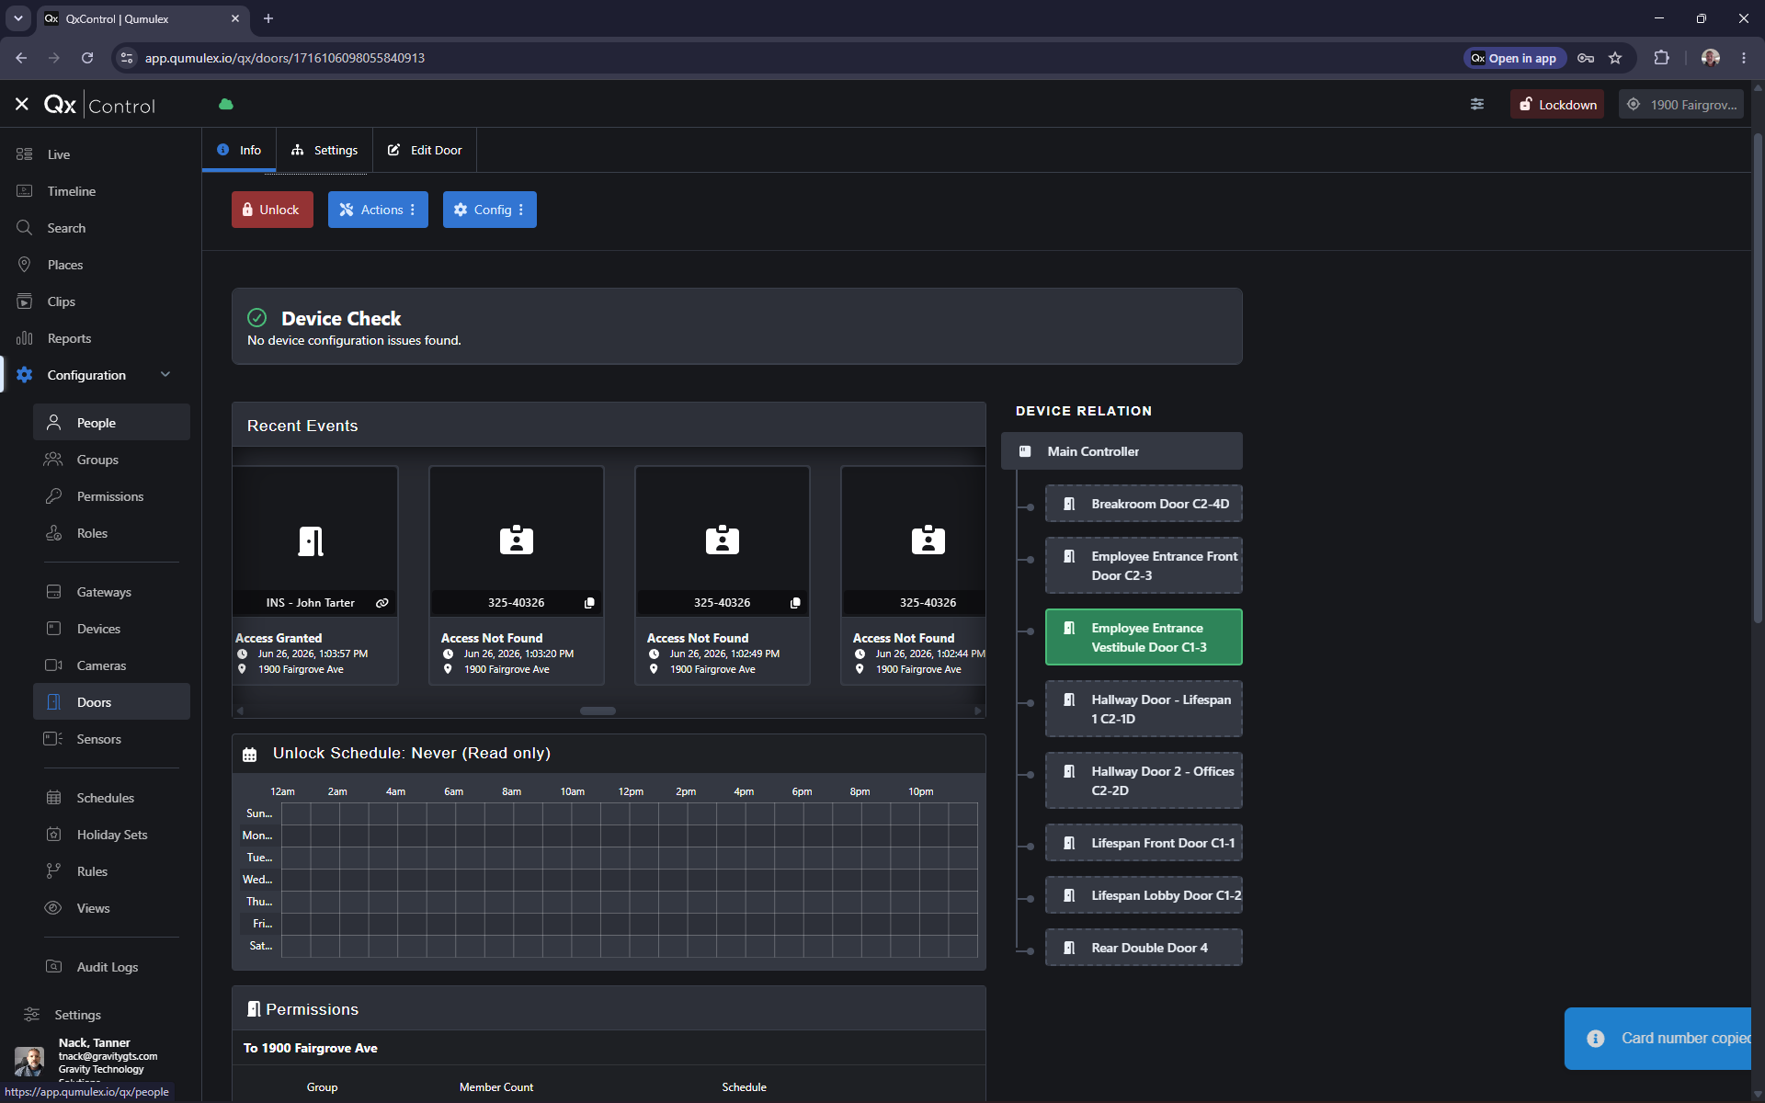The width and height of the screenshot is (1765, 1103).
Task: Click the link icon beside INS - John Tarter
Action: [382, 603]
